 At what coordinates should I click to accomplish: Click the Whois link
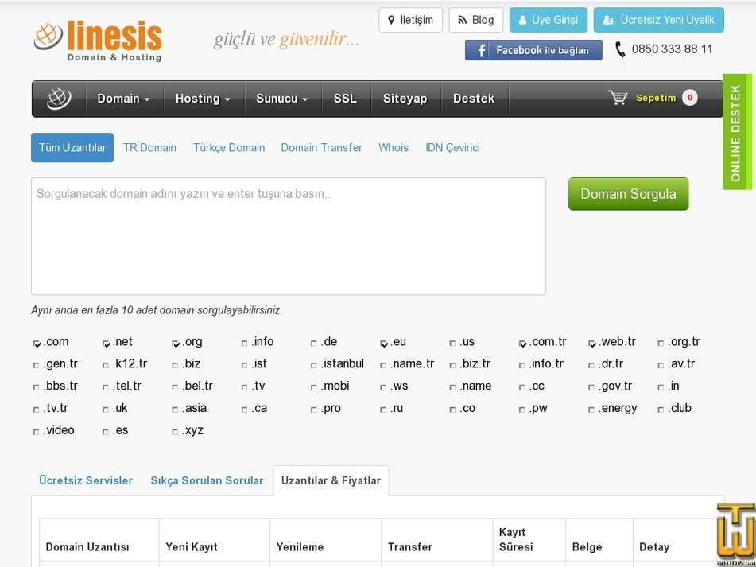393,147
